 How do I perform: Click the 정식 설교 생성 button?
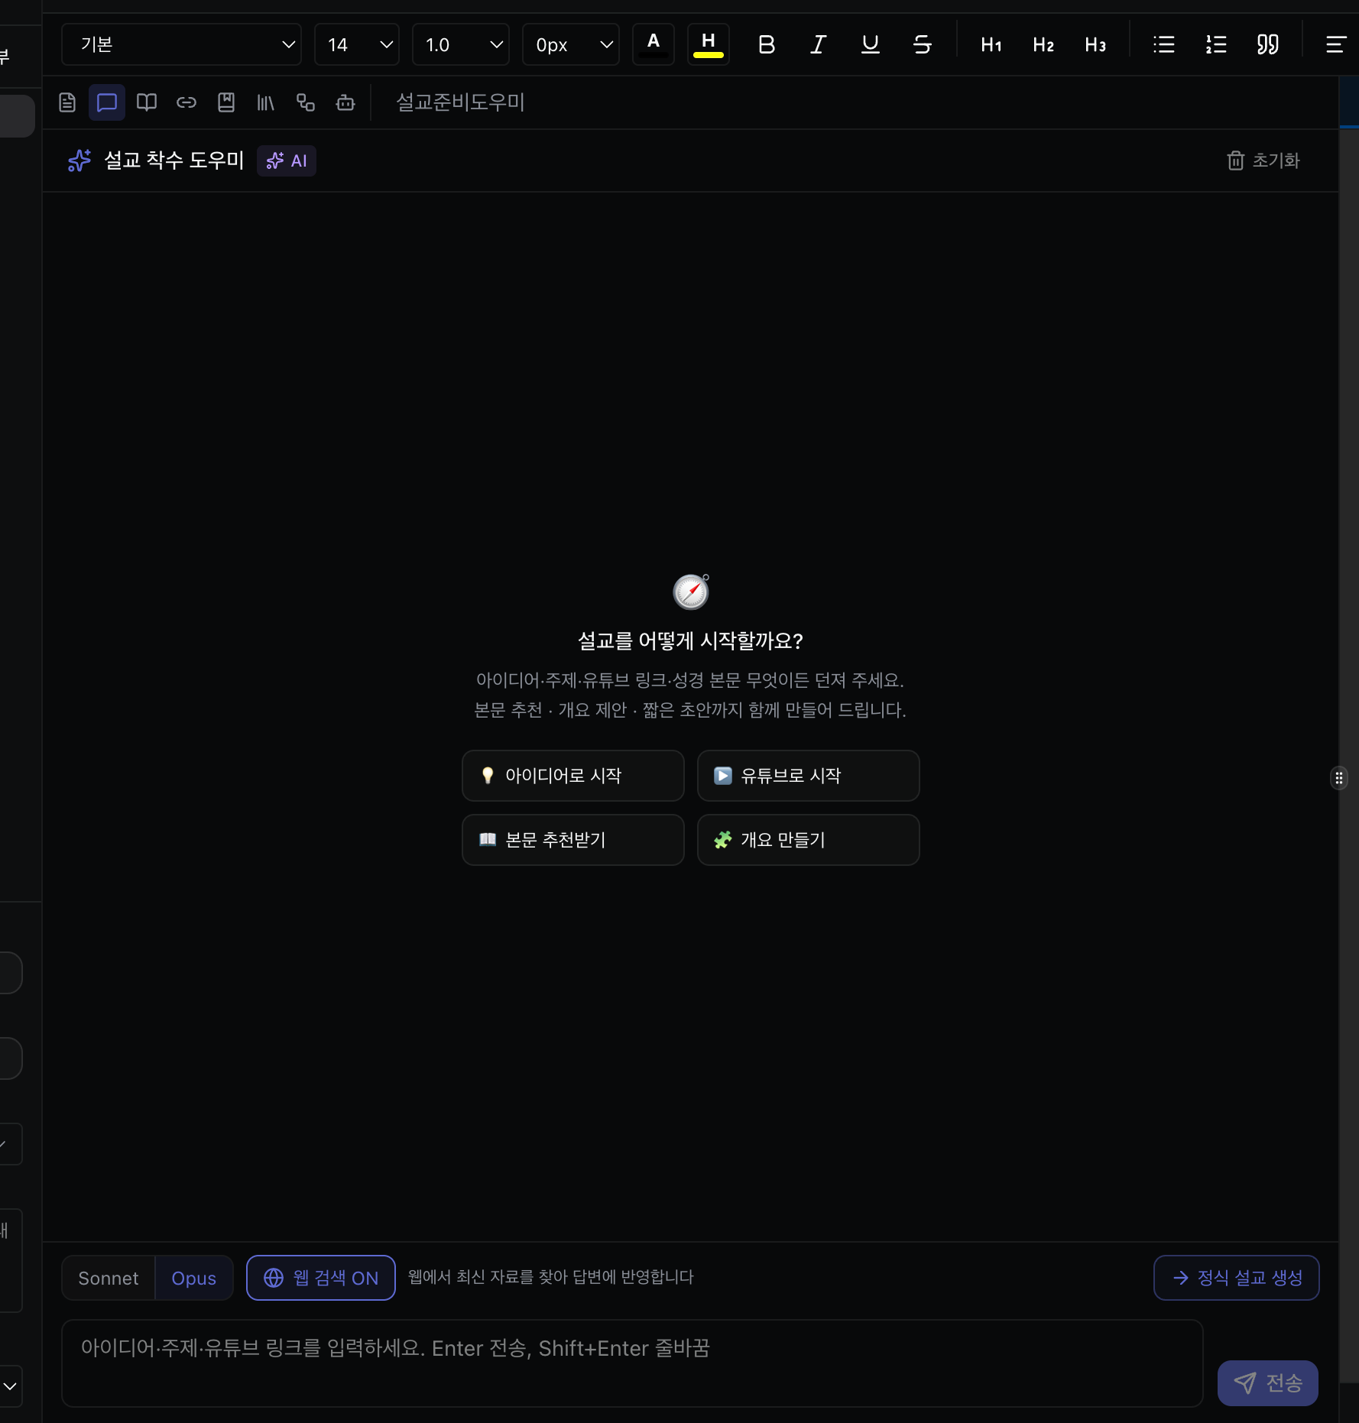[1237, 1278]
